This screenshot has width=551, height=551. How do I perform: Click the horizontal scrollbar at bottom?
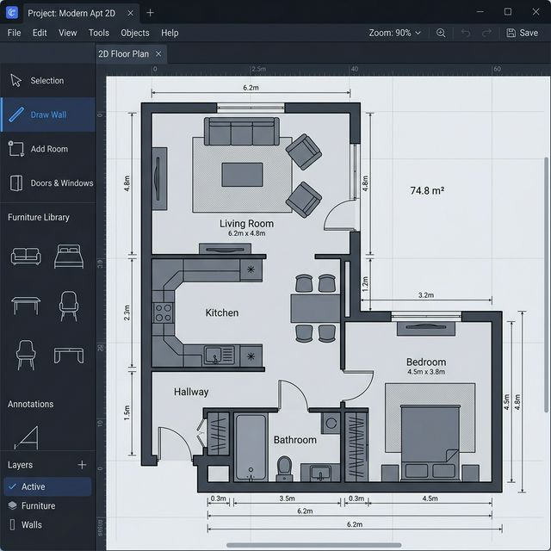point(313,545)
